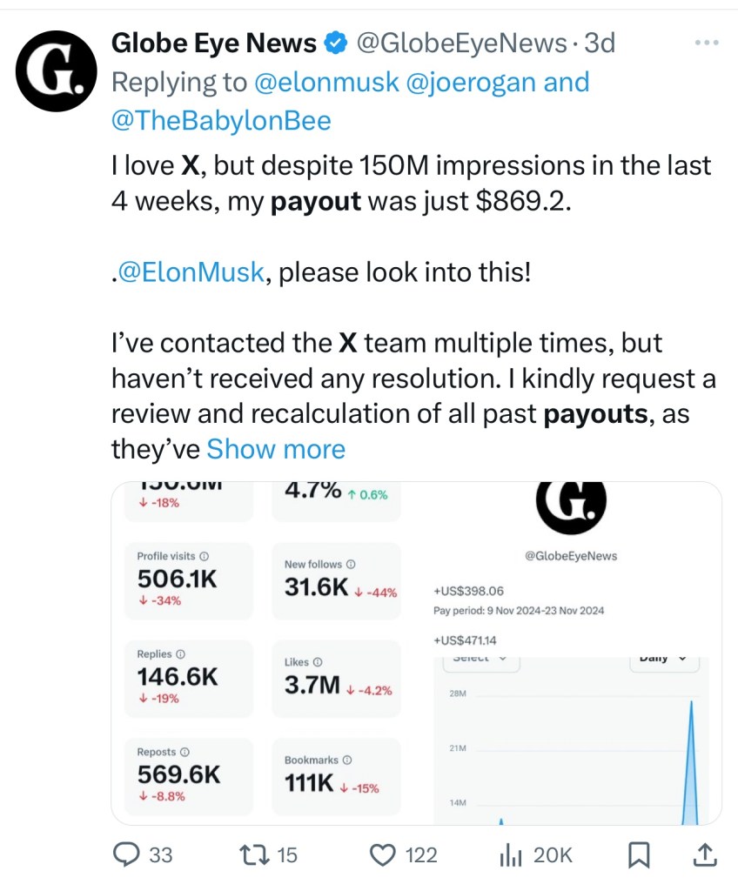Open the reply comments icon
The height and width of the screenshot is (891, 738).
[x=128, y=855]
